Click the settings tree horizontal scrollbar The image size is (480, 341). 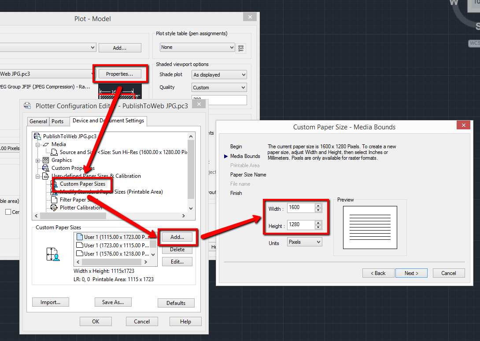[110, 216]
